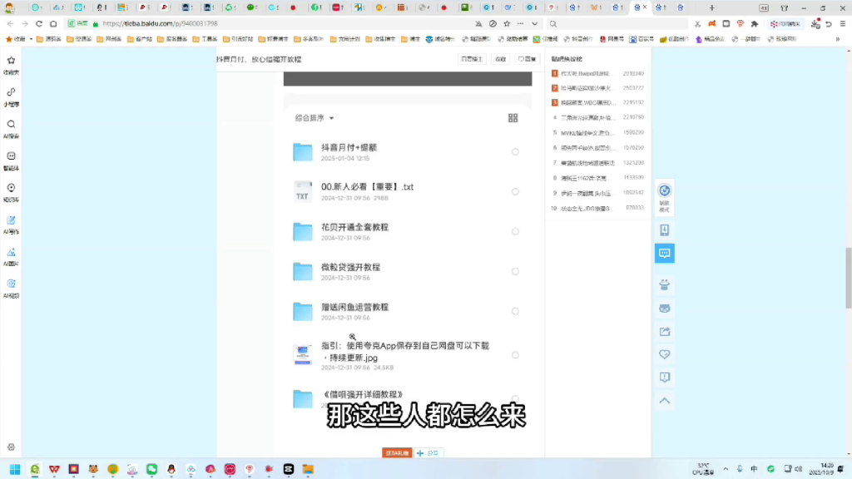
Task: Click the share icon in the right floating bar
Action: (664, 331)
